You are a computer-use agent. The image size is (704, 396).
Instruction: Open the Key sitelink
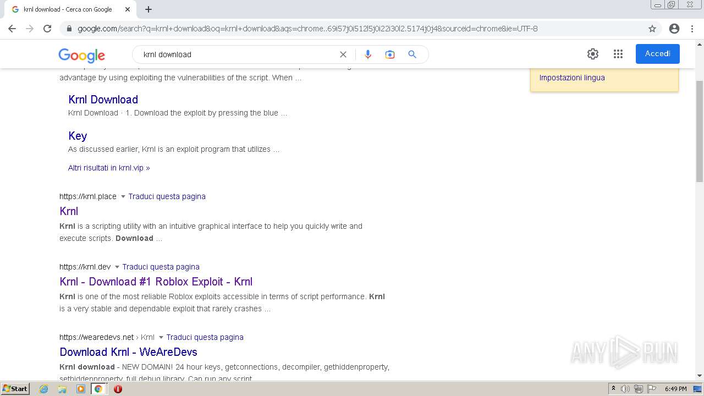coord(78,136)
